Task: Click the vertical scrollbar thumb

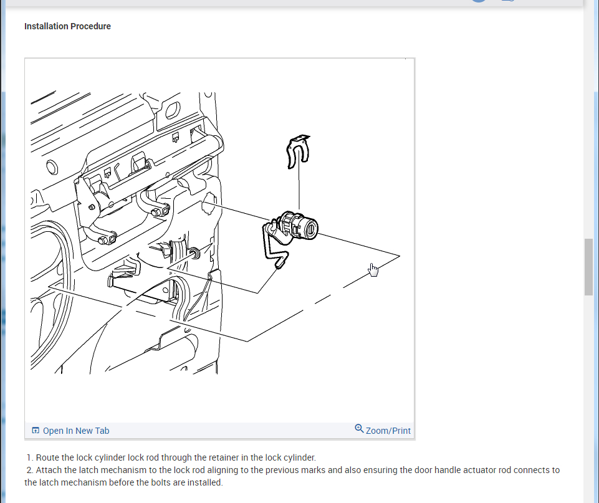Action: [588, 267]
